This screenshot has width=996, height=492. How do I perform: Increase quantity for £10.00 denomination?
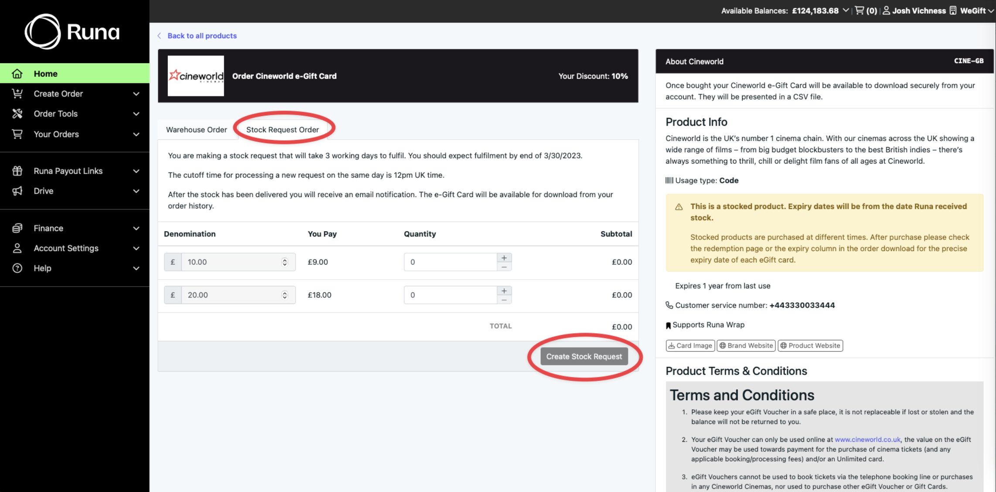504,257
